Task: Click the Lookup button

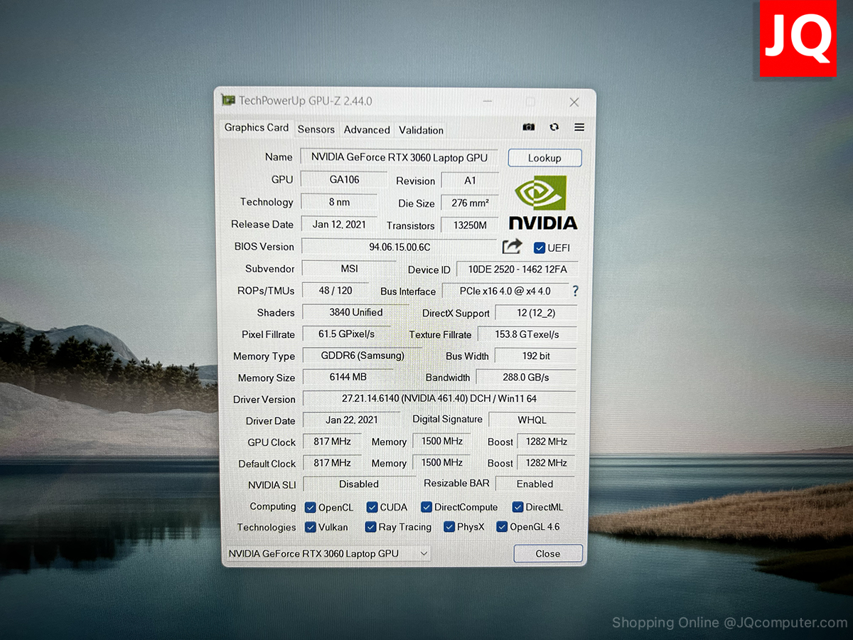Action: 544,158
